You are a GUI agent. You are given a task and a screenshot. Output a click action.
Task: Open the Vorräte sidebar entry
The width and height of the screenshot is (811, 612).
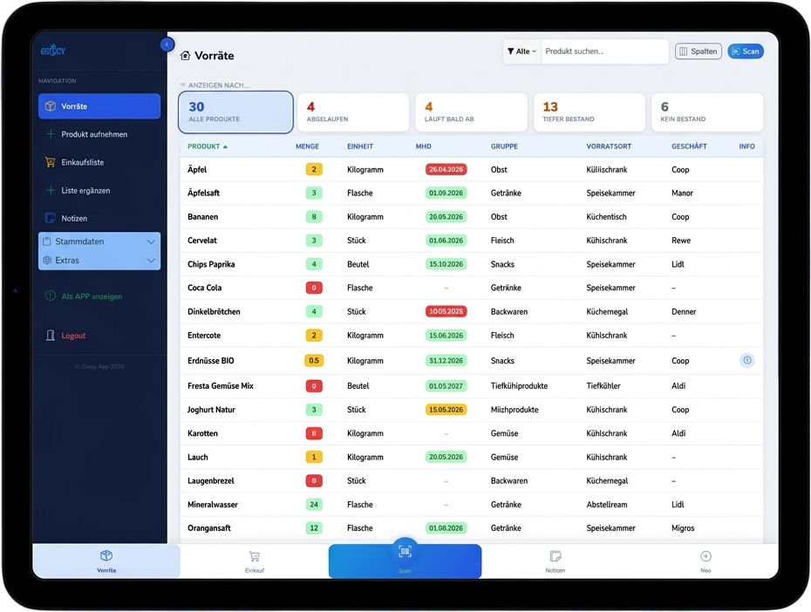coord(99,106)
